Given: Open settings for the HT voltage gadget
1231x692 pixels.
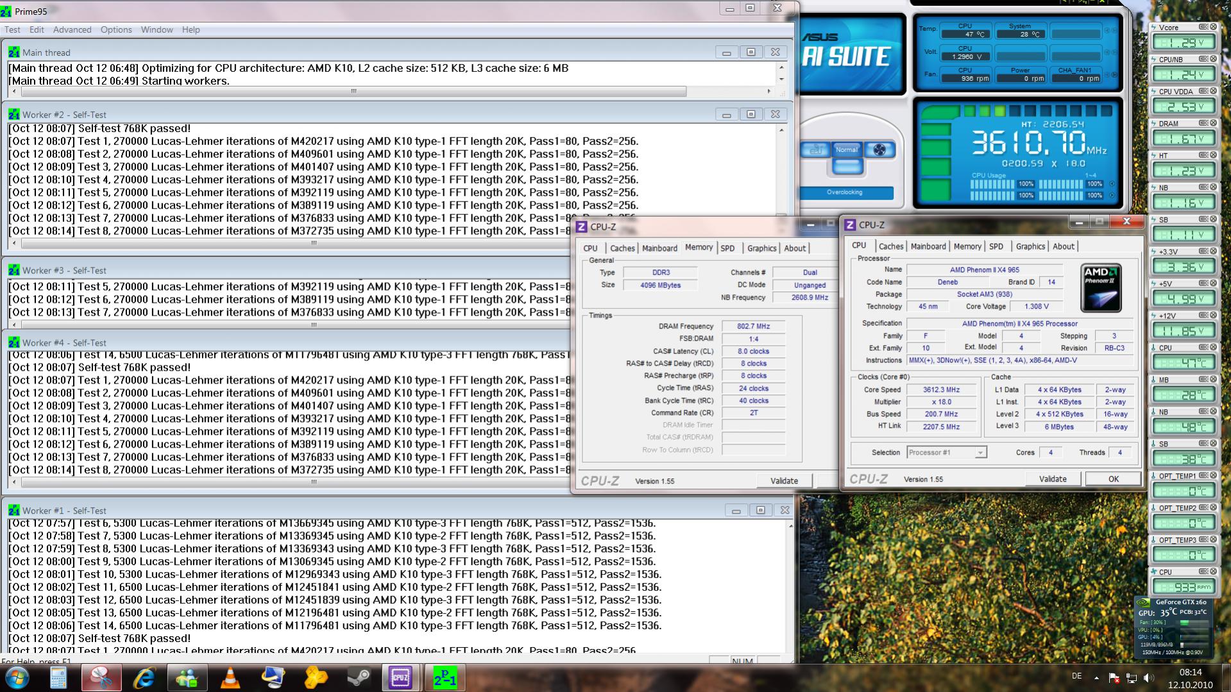Looking at the screenshot, I should coord(1203,155).
